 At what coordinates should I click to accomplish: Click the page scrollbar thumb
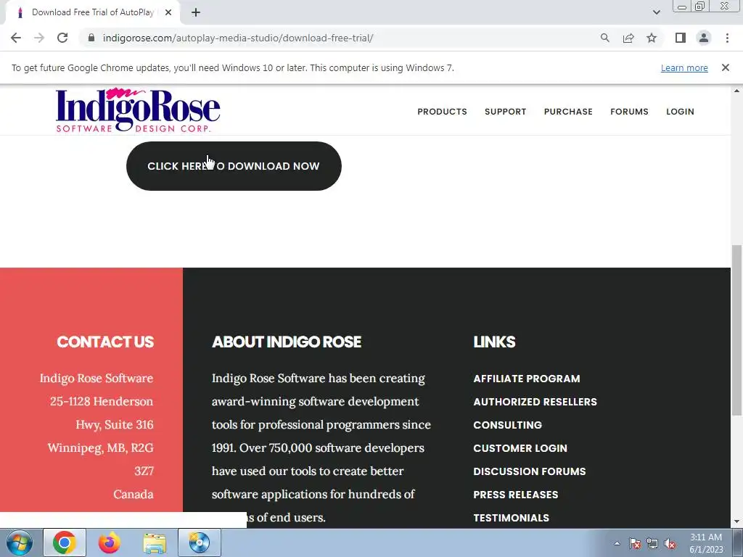pyautogui.click(x=736, y=331)
